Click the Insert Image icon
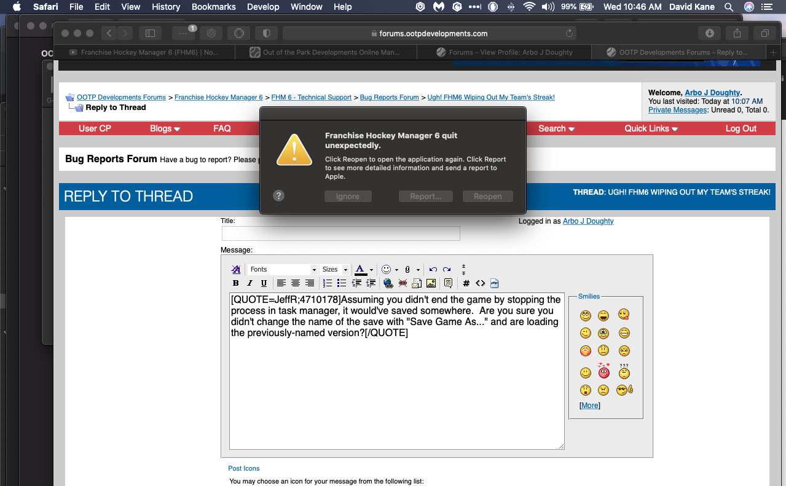The width and height of the screenshot is (786, 486). 431,283
